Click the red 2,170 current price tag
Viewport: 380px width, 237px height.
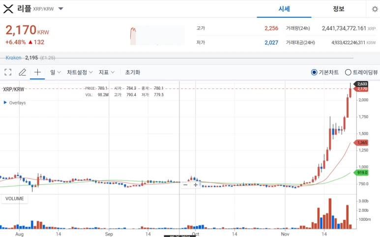pos(362,89)
